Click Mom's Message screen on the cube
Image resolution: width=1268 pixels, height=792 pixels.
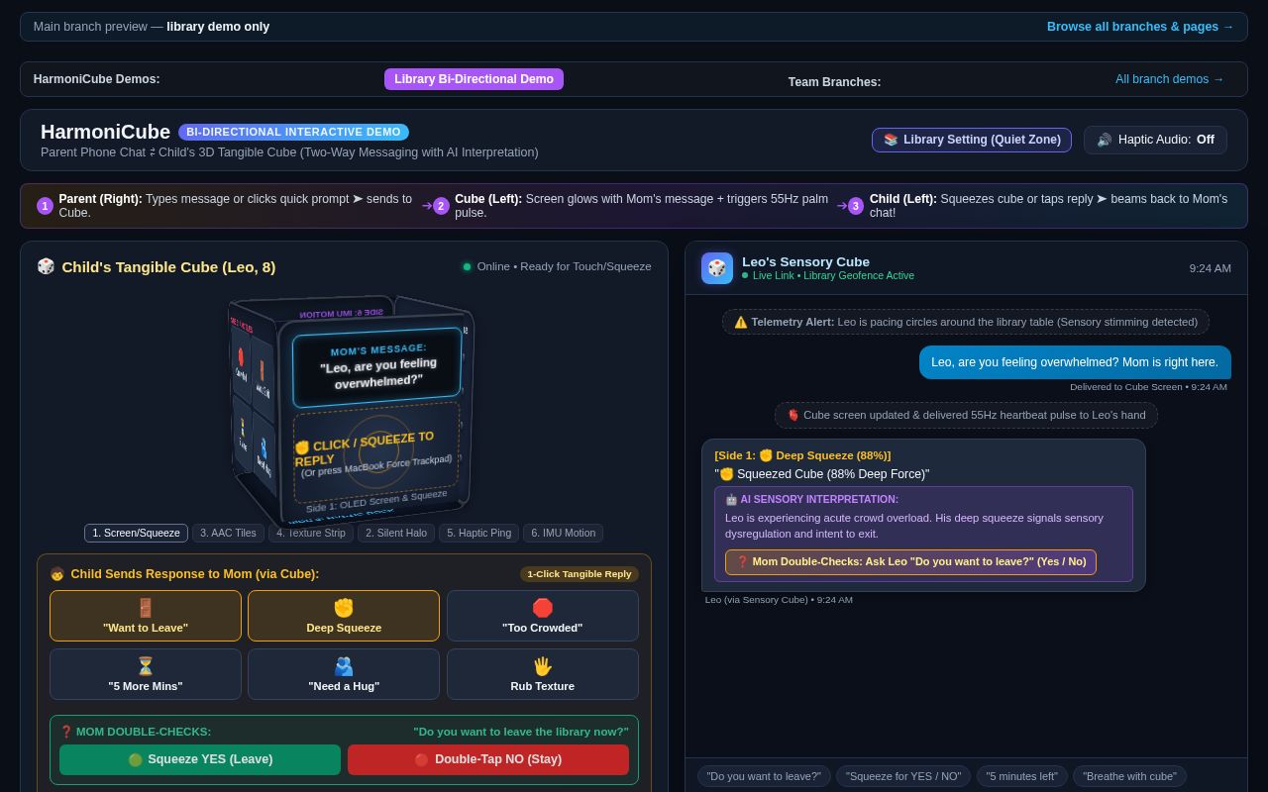coord(376,366)
